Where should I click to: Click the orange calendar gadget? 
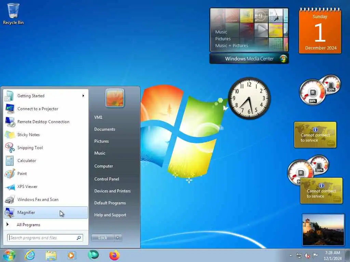click(x=320, y=31)
